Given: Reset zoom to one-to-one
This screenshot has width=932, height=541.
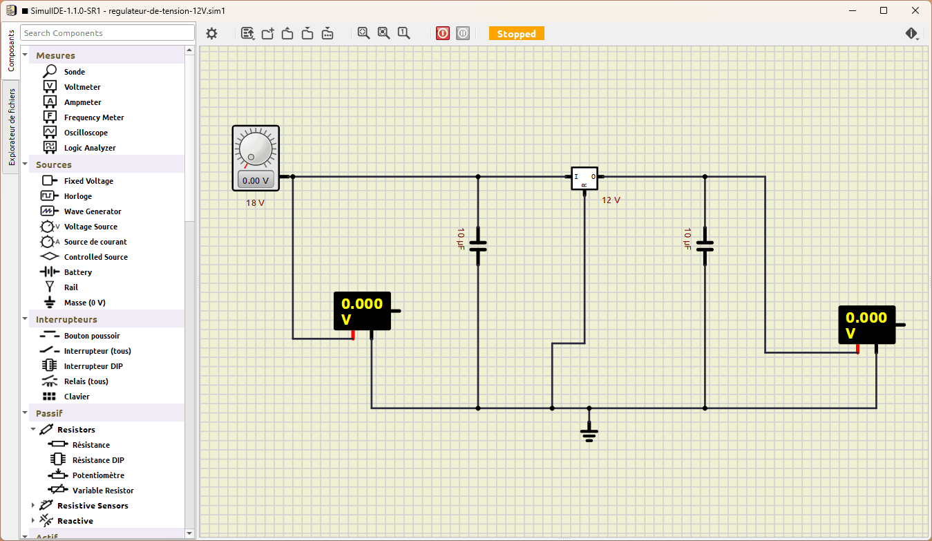Looking at the screenshot, I should coord(403,33).
